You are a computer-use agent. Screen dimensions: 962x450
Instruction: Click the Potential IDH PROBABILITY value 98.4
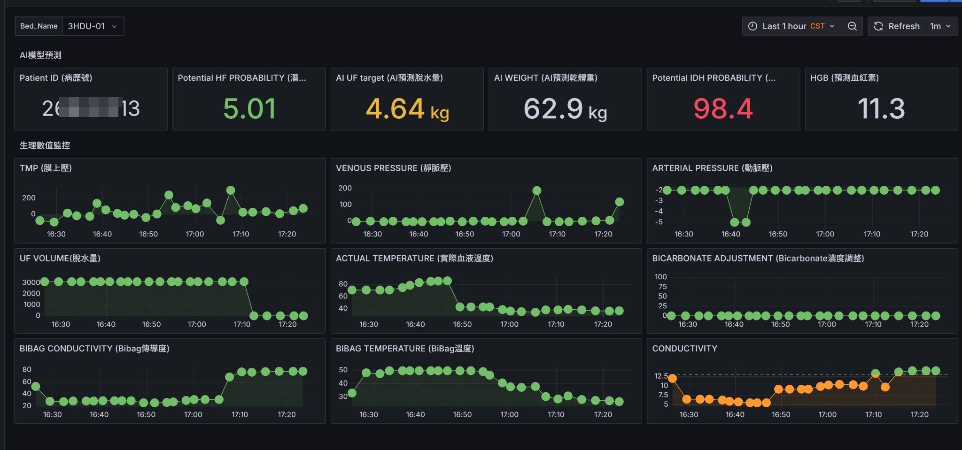tap(723, 108)
